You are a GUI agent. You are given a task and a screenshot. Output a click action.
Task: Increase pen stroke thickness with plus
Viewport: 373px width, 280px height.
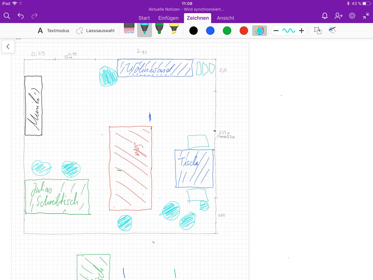click(302, 31)
